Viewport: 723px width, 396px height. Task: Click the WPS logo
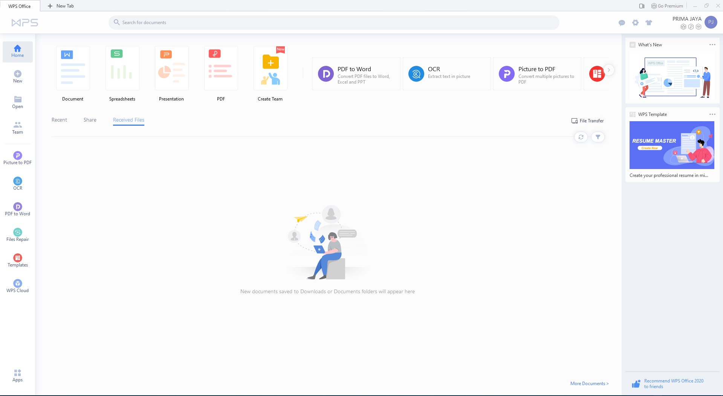(25, 23)
